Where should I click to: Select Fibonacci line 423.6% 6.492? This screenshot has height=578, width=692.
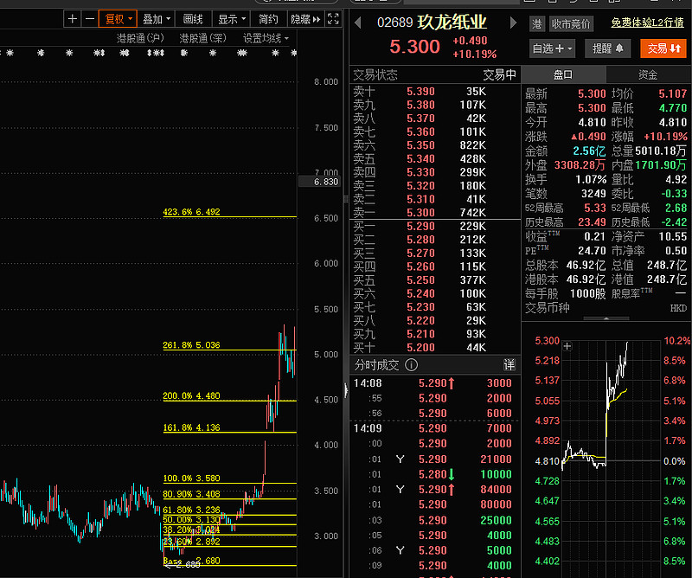(229, 216)
